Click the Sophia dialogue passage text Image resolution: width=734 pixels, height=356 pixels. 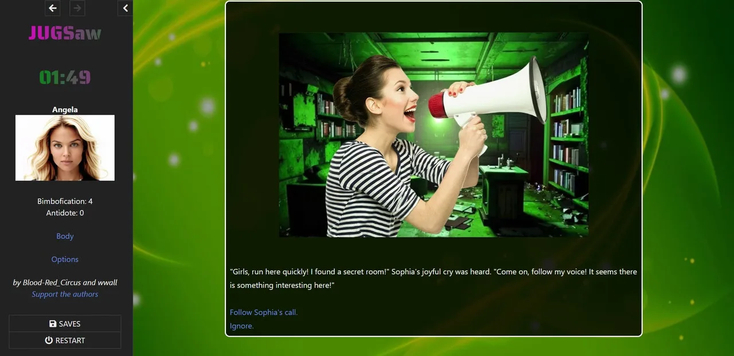point(434,279)
